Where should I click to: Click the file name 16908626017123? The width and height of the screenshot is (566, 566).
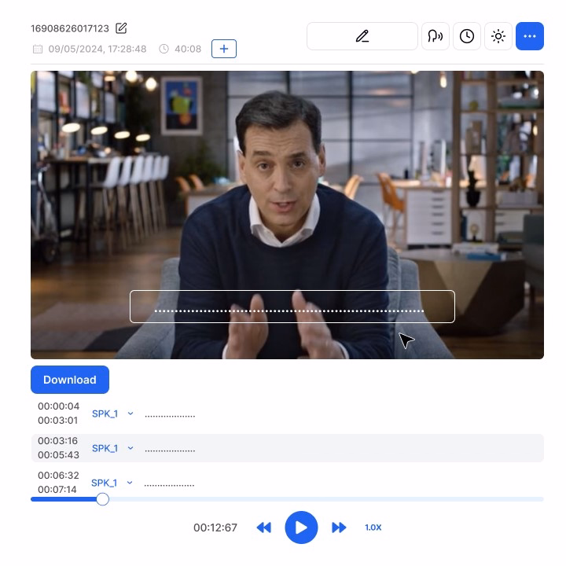(x=70, y=28)
